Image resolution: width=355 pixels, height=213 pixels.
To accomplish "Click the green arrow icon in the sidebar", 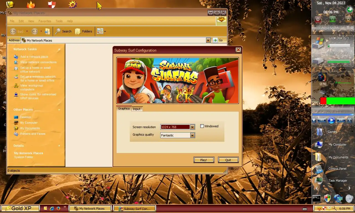I will point(350,10).
